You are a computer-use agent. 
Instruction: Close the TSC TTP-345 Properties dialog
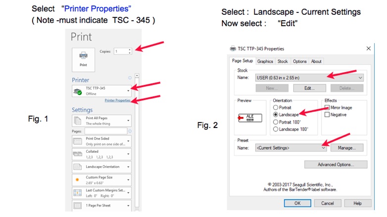369,48
